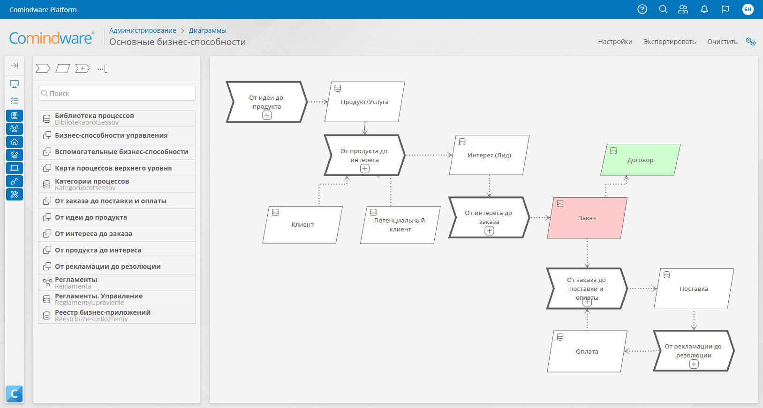
Task: Select the text annotation bracket tool
Action: (102, 69)
